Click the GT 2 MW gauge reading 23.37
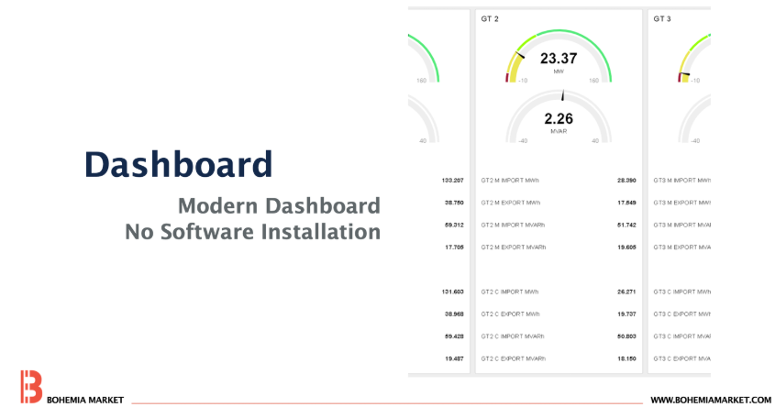This screenshot has width=775, height=407. point(559,59)
